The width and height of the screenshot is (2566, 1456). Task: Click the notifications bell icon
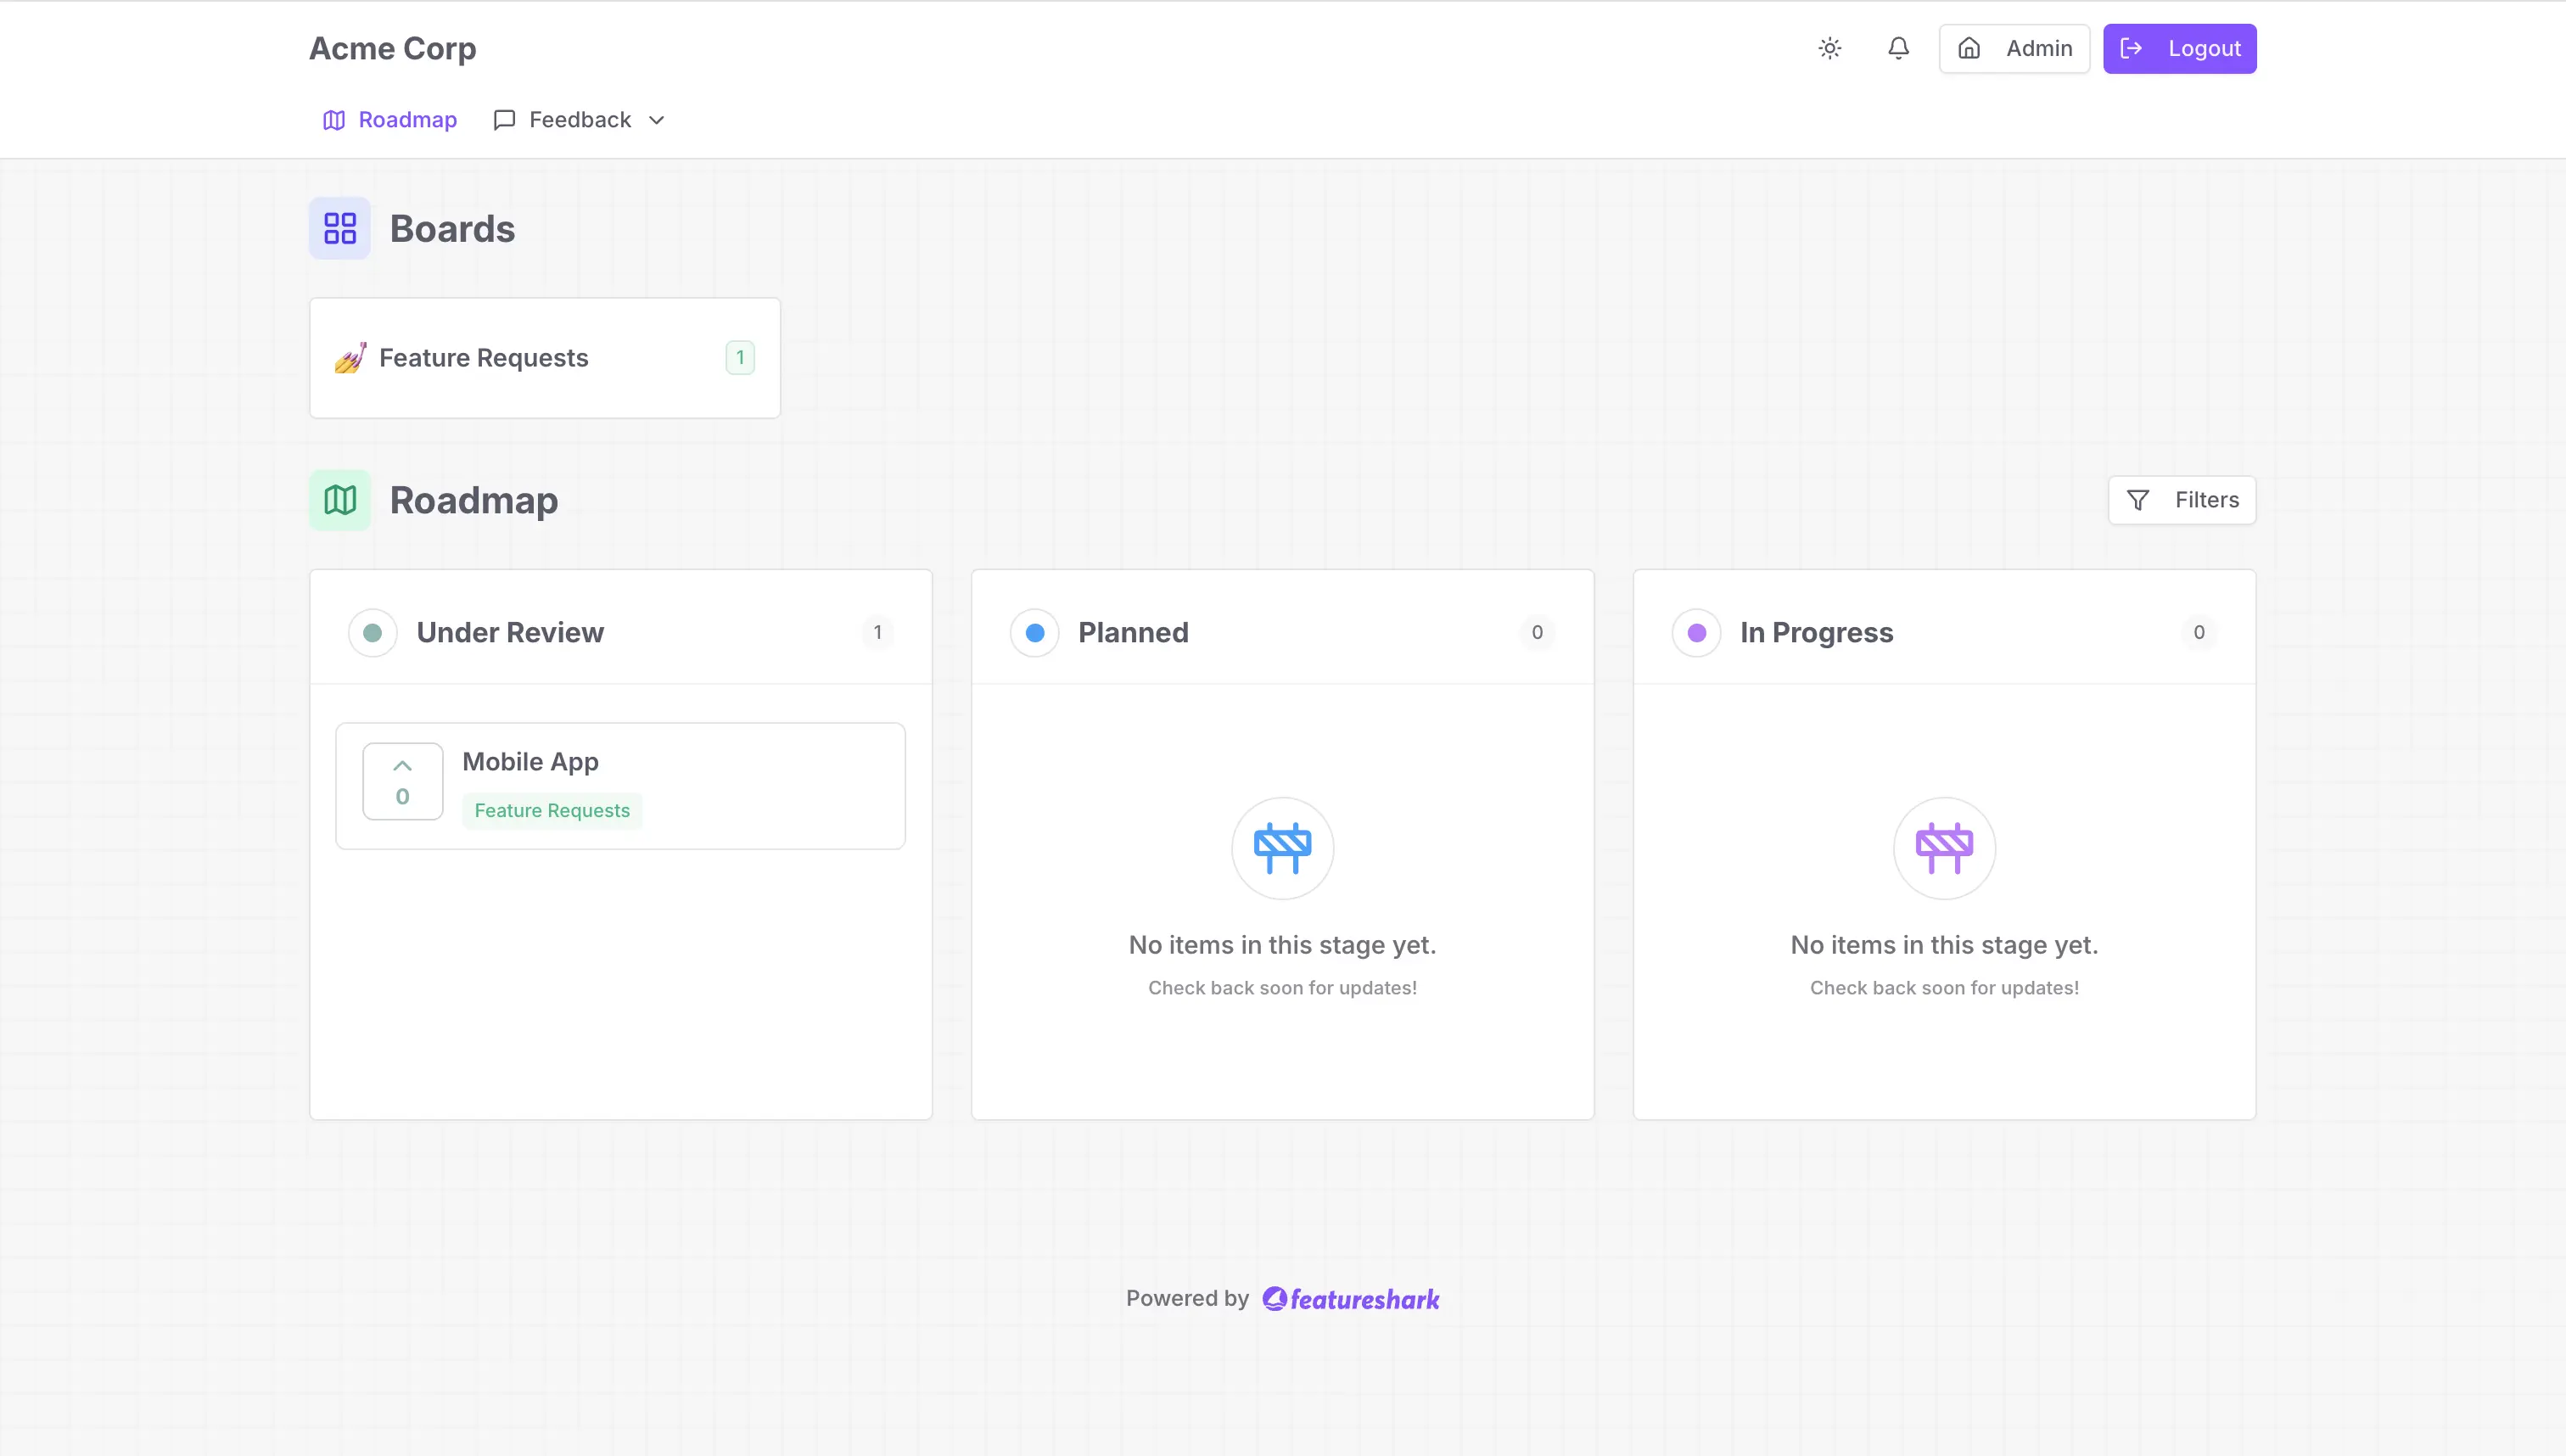click(x=1898, y=48)
